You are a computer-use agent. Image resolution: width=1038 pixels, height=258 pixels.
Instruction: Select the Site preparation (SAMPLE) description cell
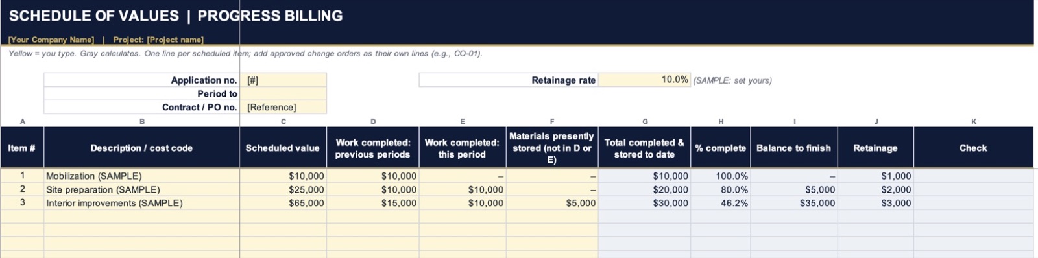(x=141, y=189)
